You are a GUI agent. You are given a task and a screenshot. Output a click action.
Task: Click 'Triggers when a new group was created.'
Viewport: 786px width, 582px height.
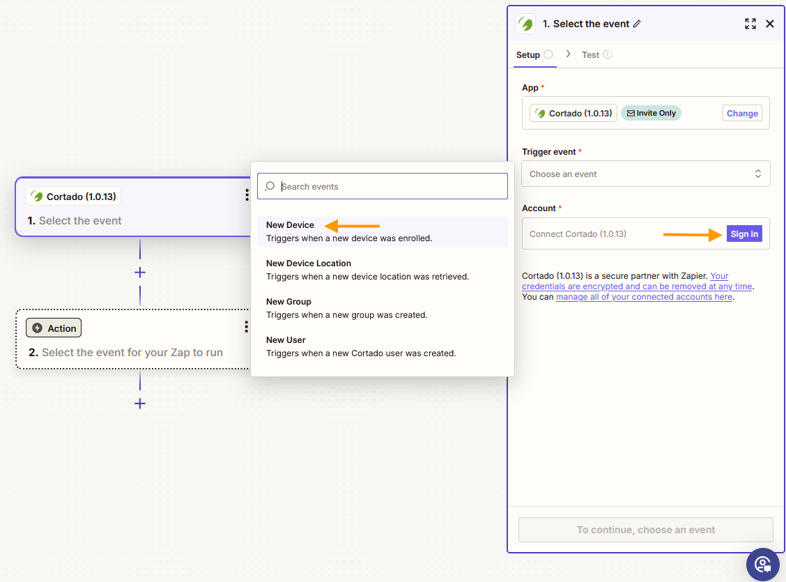[x=346, y=315]
